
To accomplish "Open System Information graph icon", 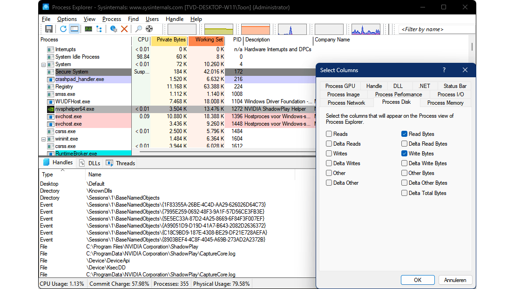I will point(88,29).
